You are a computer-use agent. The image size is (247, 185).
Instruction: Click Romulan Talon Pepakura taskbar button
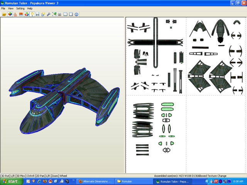[x=173, y=182]
